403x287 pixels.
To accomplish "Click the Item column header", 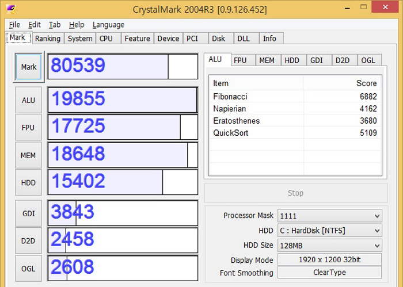I will 256,83.
